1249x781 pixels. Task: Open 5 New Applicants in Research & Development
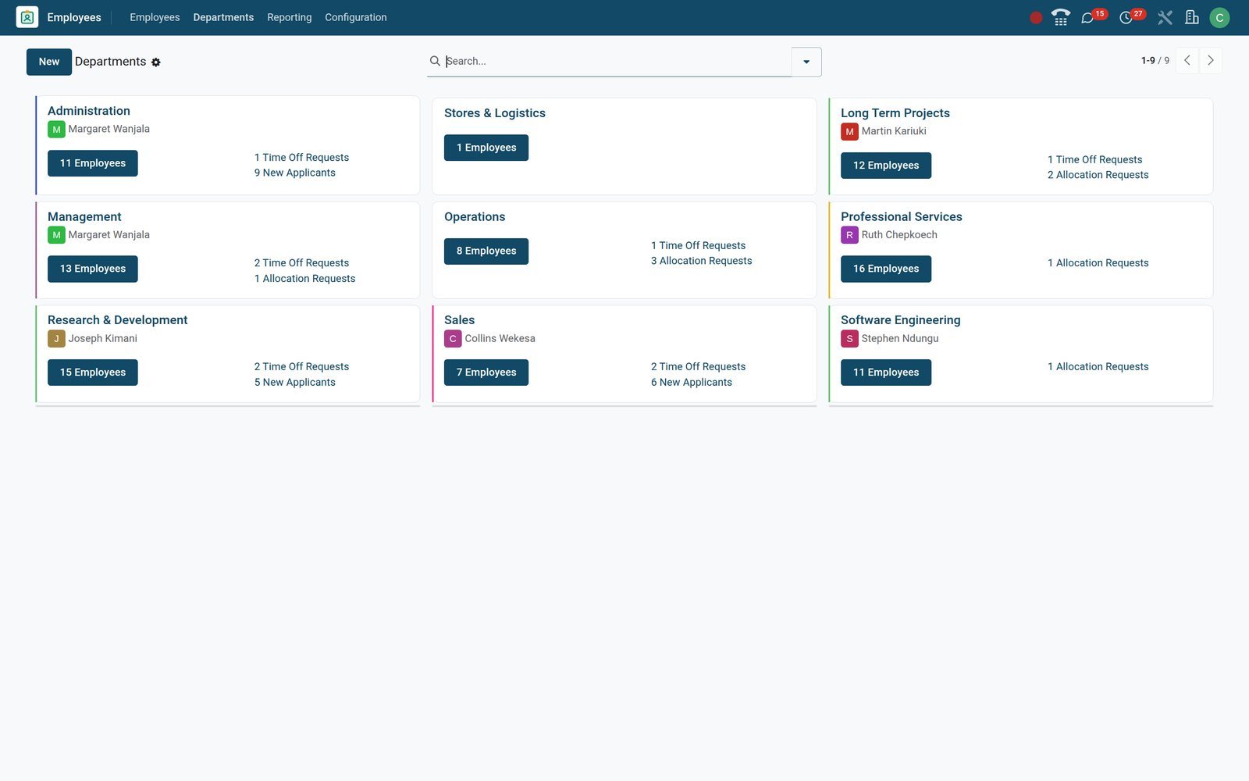click(x=295, y=382)
